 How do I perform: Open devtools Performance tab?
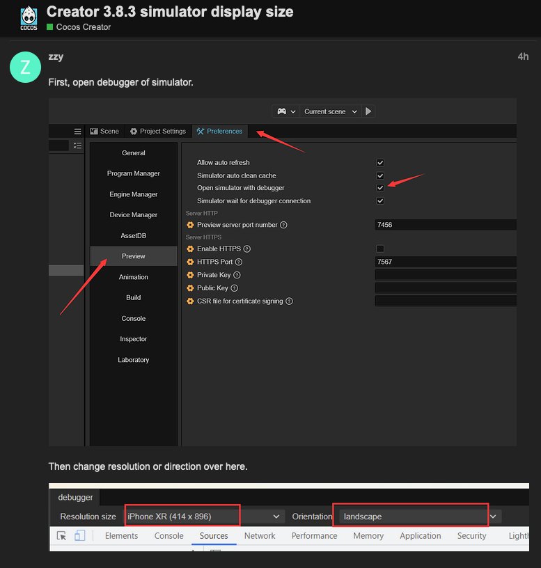coord(314,536)
